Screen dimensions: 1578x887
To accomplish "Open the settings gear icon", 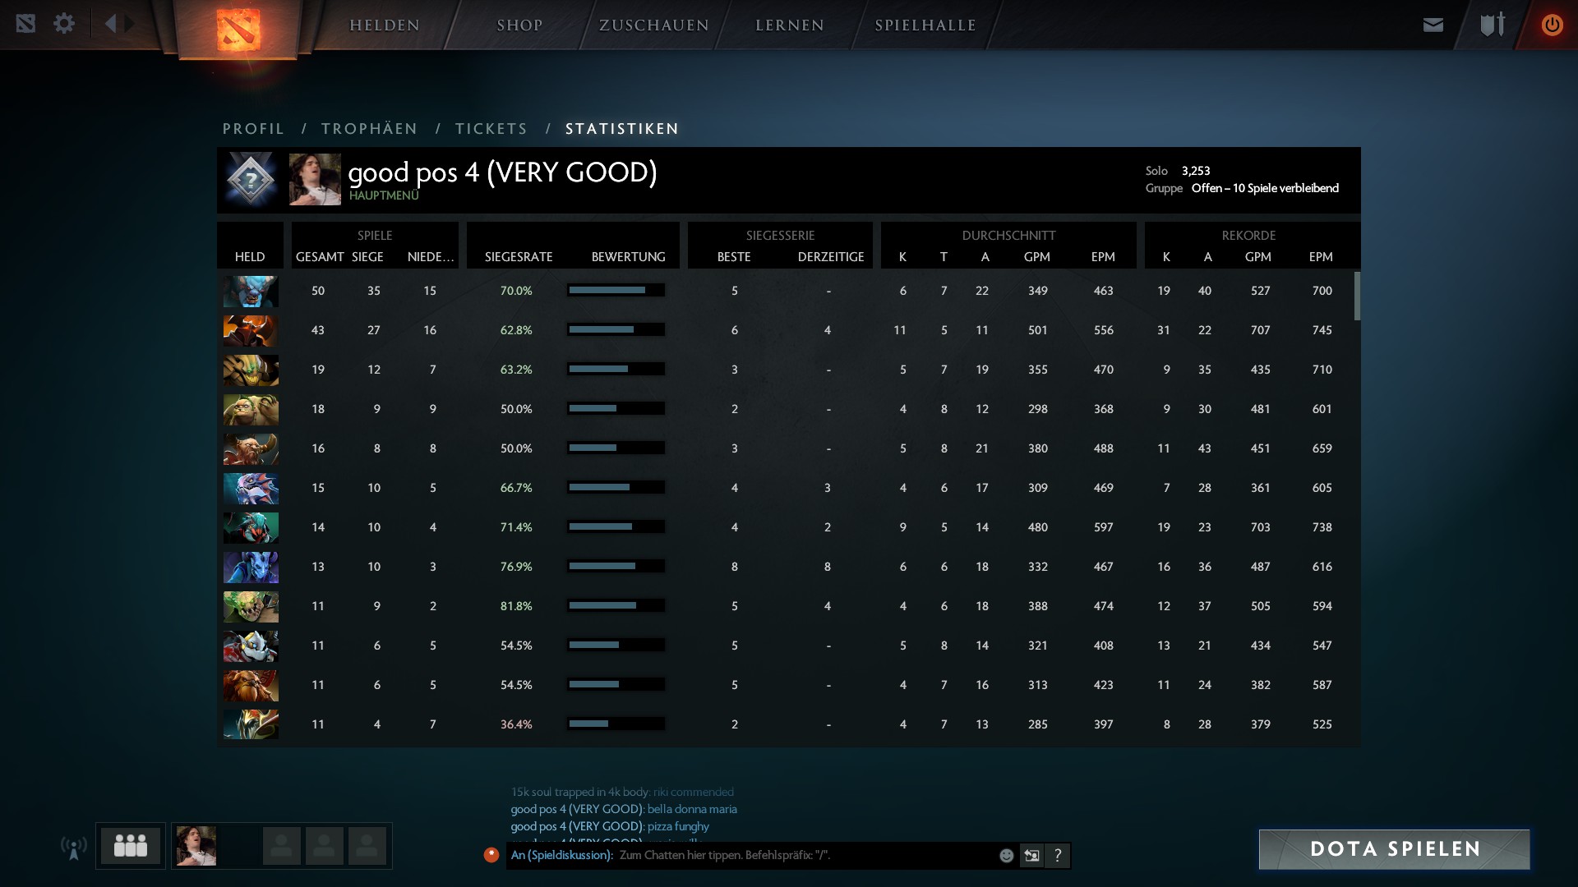I will click(64, 24).
